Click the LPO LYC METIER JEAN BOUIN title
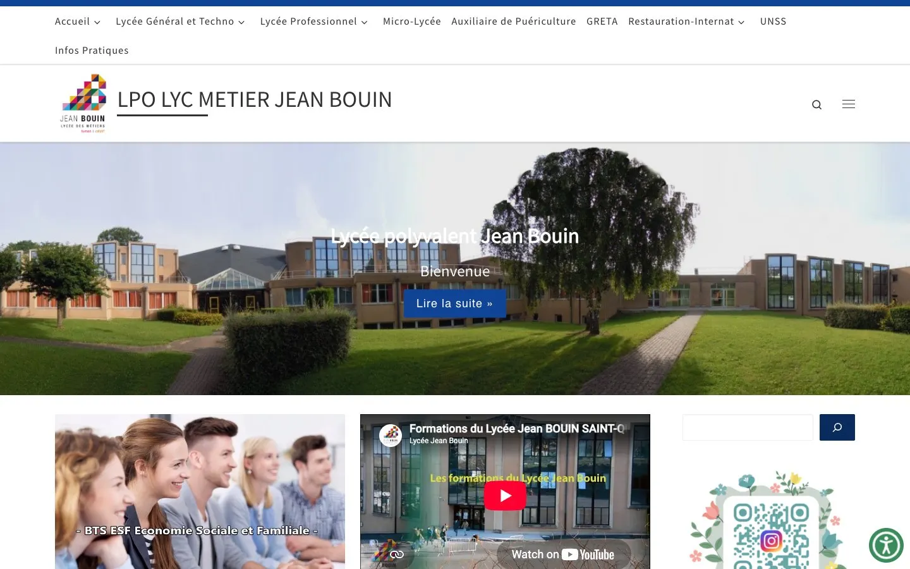 [x=255, y=100]
